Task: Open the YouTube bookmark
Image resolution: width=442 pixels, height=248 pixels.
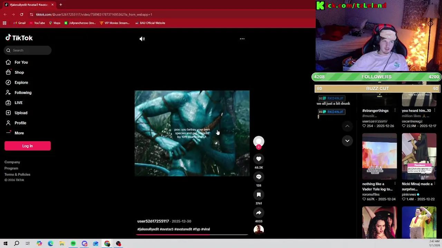Action: point(37,23)
